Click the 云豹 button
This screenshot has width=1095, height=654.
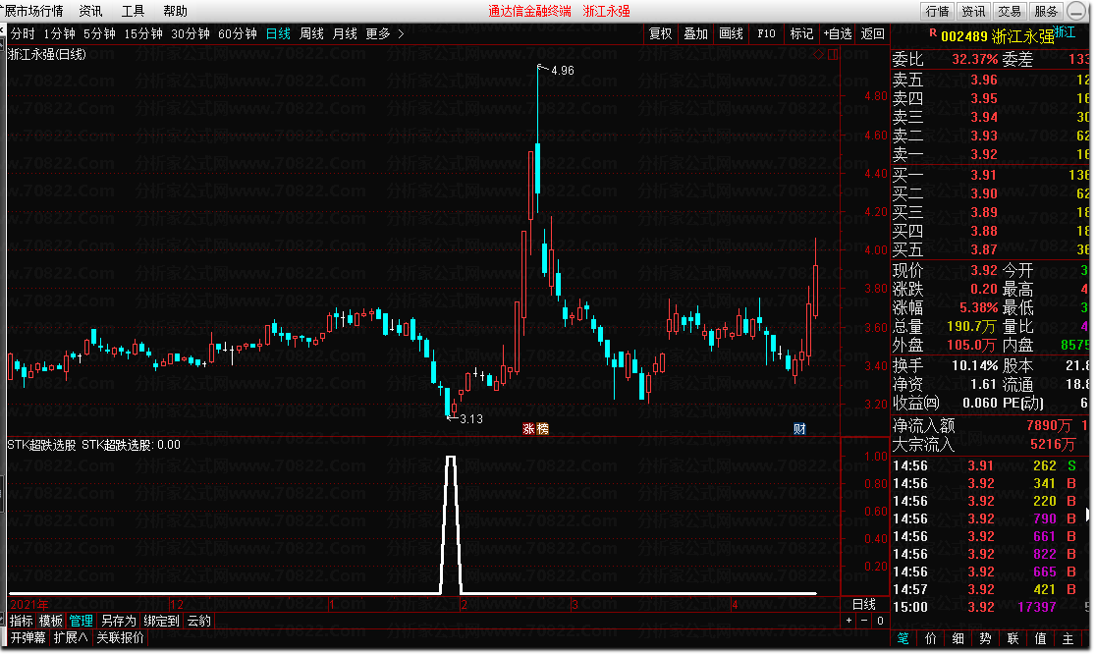(x=199, y=621)
